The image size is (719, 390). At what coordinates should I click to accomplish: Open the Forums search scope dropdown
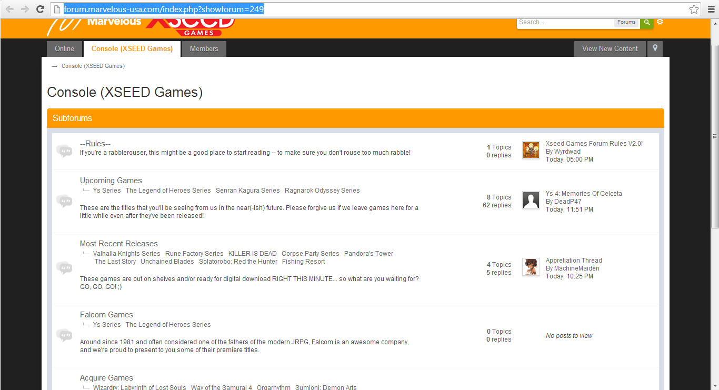point(626,22)
